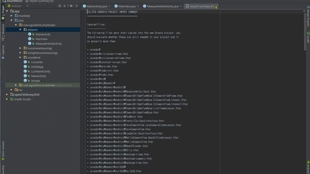Hide the Project panel with hide icon
This screenshot has height=174, width=310.
click(x=77, y=6)
